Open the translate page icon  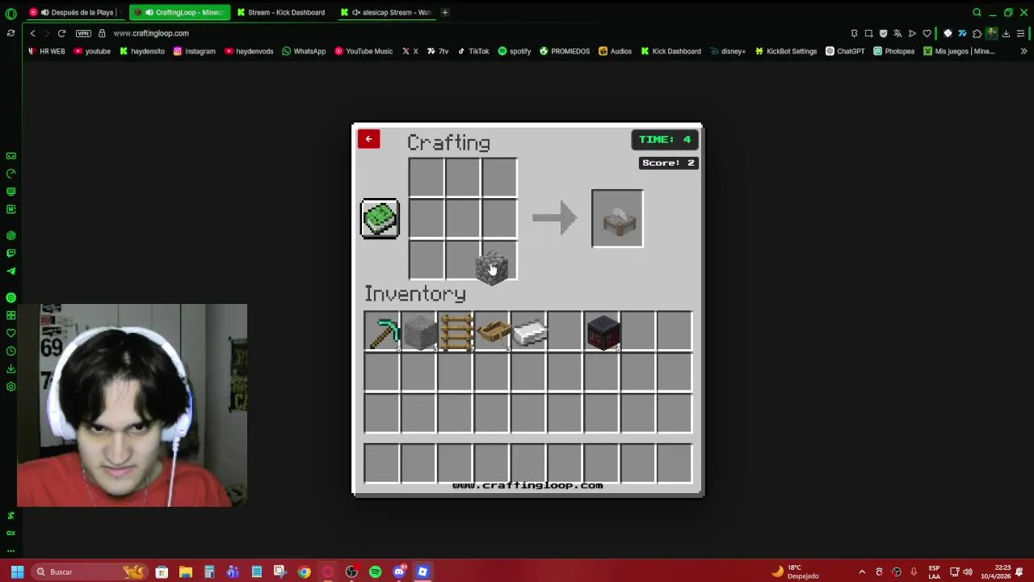point(897,33)
